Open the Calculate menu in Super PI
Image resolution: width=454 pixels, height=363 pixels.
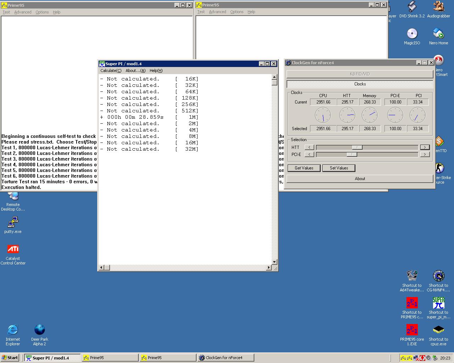[x=111, y=71]
